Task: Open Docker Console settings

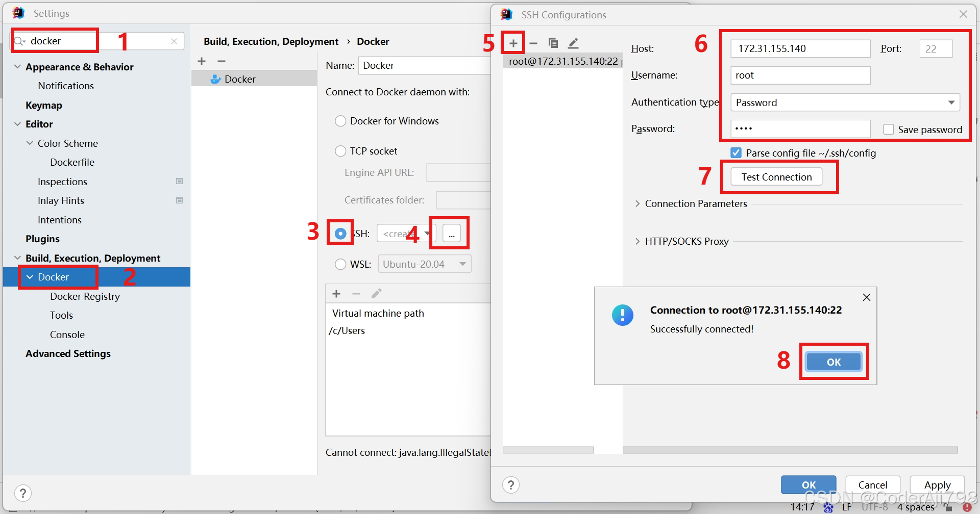Action: pyautogui.click(x=67, y=335)
